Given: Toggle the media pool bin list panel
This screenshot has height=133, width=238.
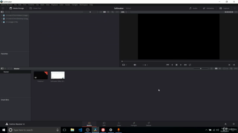Looking at the screenshot, I should coord(2,69).
